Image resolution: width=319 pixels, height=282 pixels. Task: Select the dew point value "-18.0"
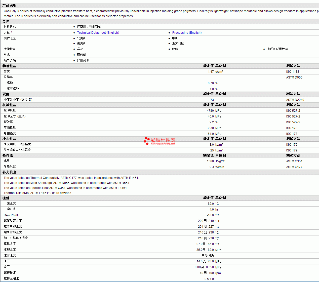(210, 215)
